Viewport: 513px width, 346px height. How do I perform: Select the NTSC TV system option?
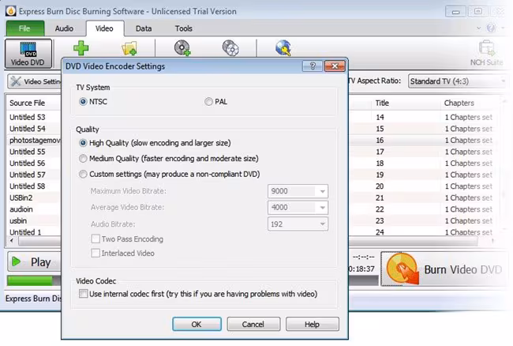pyautogui.click(x=93, y=102)
